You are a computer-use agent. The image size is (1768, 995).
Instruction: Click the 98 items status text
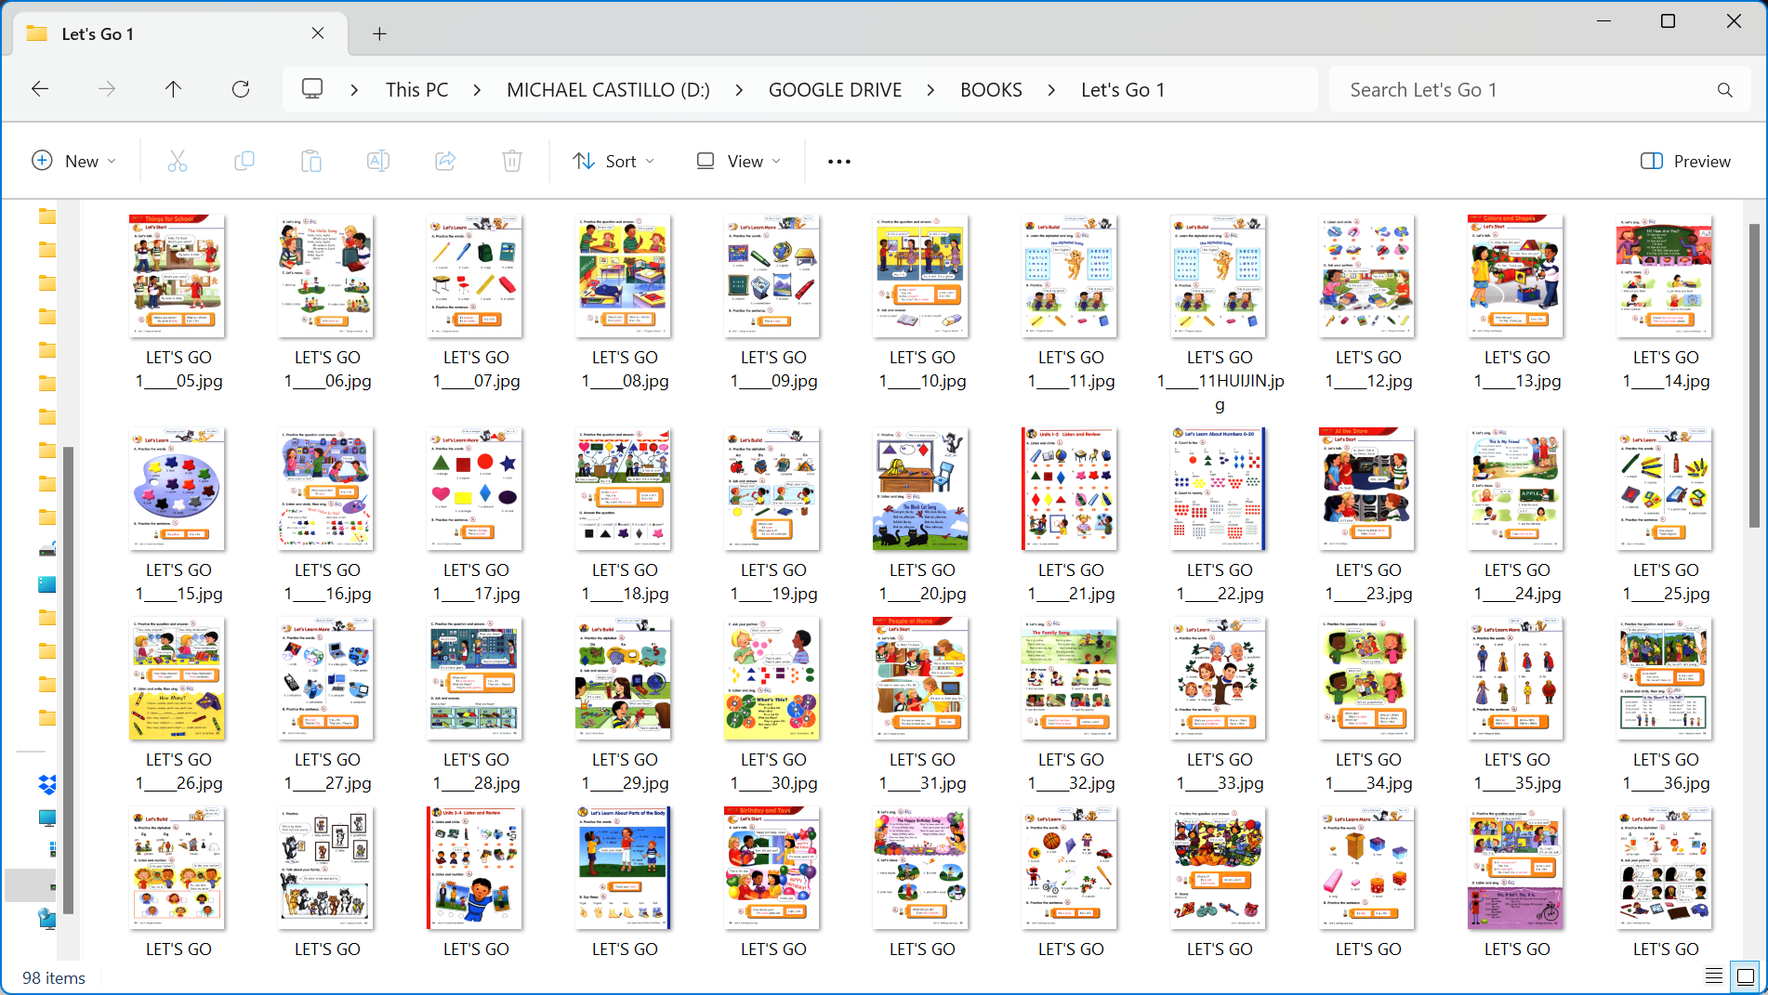coord(54,977)
